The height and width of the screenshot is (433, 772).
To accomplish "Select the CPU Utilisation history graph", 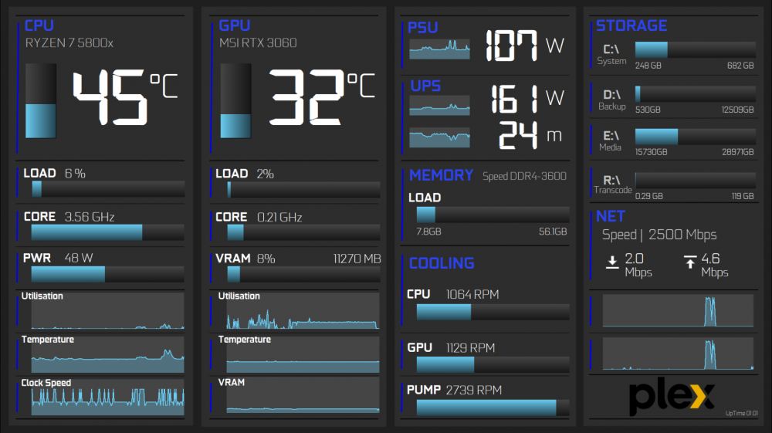I will (107, 311).
